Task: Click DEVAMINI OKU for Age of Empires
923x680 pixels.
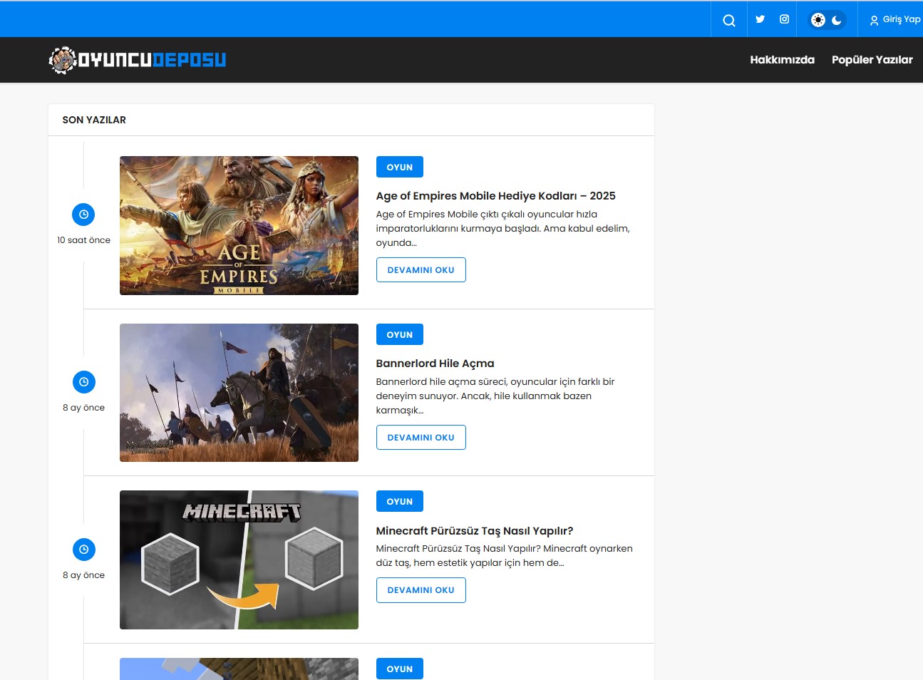Action: point(421,270)
